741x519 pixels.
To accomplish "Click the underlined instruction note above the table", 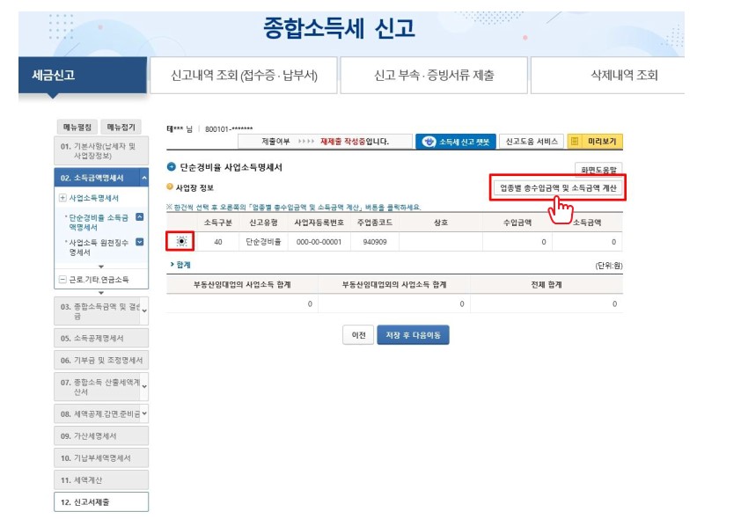I will point(293,207).
